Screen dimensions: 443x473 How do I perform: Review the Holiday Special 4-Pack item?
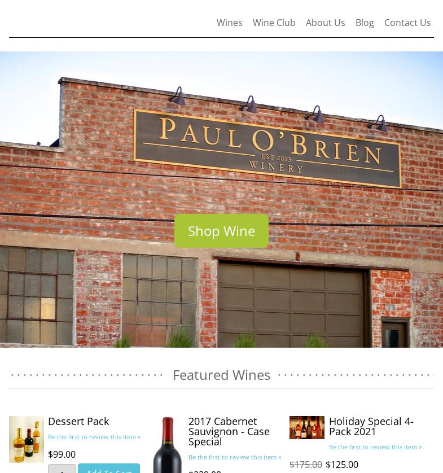click(x=375, y=447)
